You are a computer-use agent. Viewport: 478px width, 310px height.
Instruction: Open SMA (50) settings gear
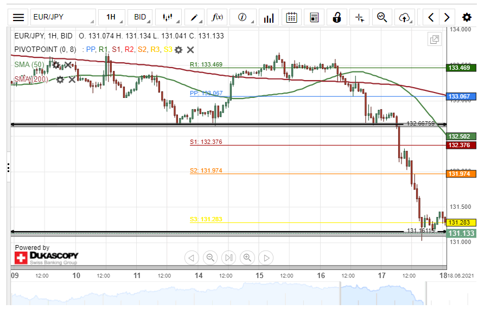(56, 65)
